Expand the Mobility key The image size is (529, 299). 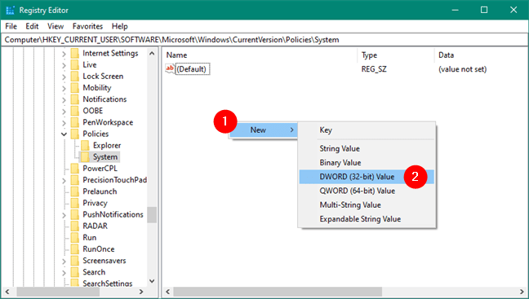(64, 88)
